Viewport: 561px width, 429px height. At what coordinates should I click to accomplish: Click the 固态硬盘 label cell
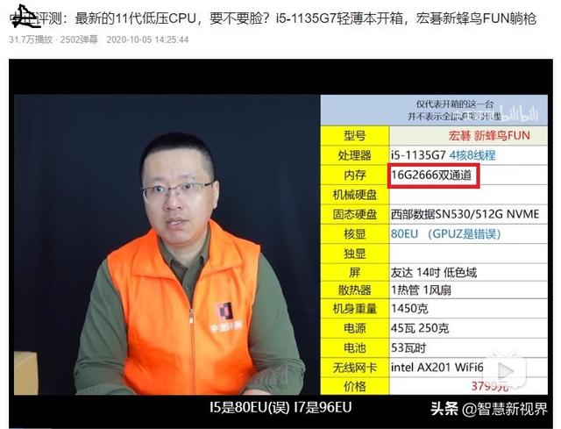pos(354,214)
